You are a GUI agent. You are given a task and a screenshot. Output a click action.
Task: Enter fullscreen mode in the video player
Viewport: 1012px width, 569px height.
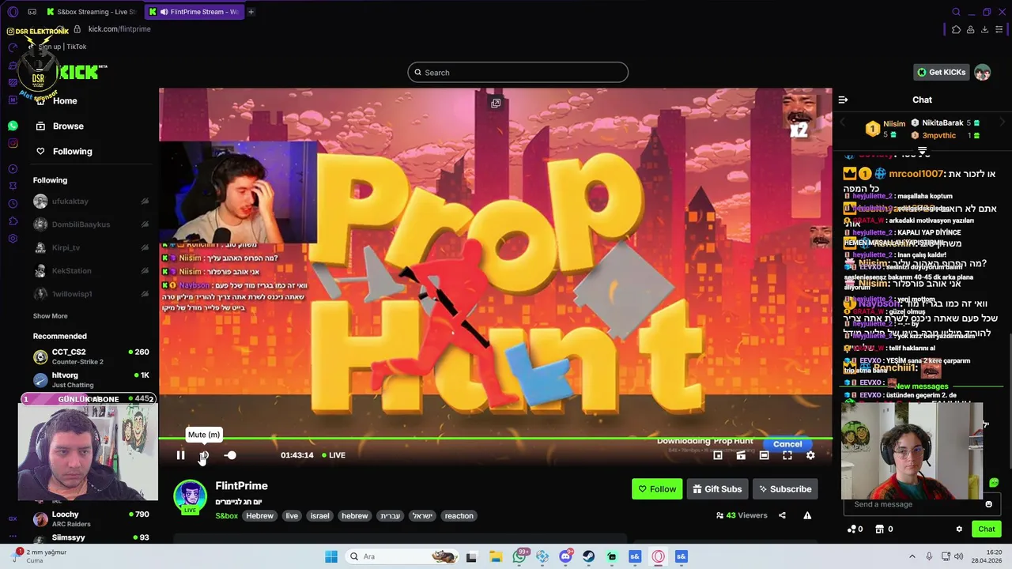[x=787, y=455]
